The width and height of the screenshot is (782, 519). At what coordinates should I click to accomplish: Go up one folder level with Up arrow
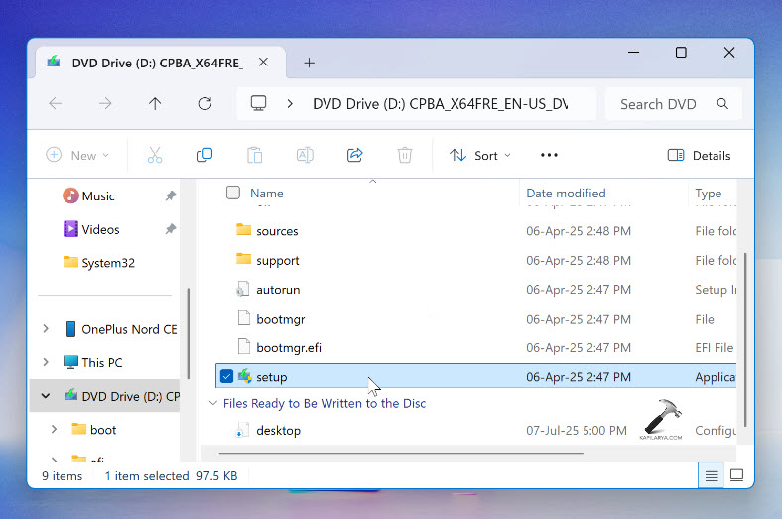coord(155,103)
